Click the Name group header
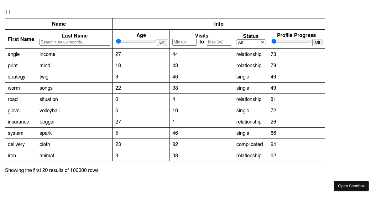The image size is (376, 197). pyautogui.click(x=59, y=24)
